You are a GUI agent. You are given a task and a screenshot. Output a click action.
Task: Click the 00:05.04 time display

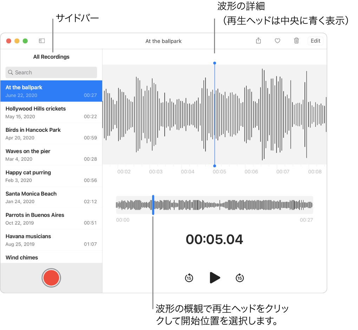tap(214, 239)
